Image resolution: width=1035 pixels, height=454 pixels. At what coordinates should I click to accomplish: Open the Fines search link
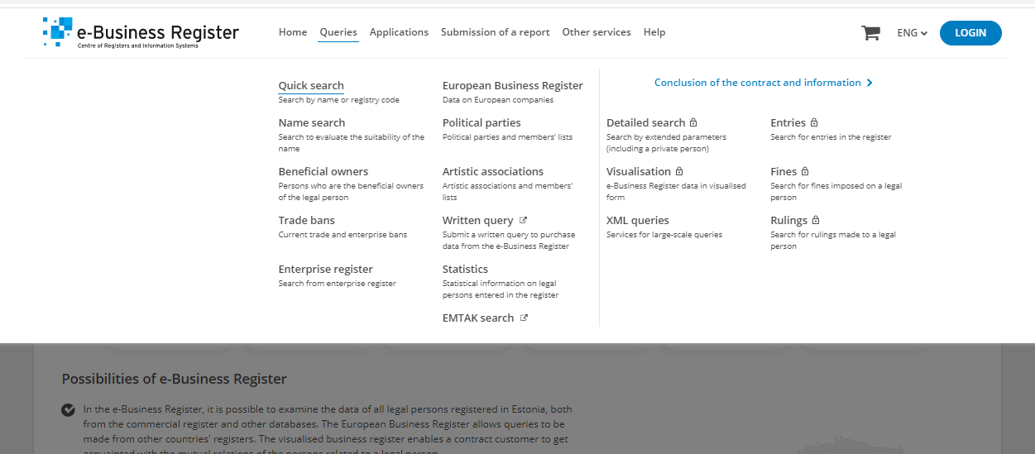point(783,171)
